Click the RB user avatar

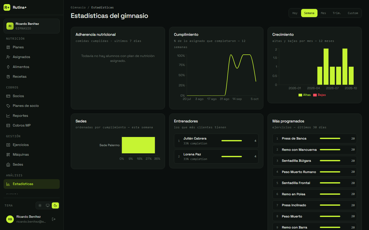coord(10,219)
